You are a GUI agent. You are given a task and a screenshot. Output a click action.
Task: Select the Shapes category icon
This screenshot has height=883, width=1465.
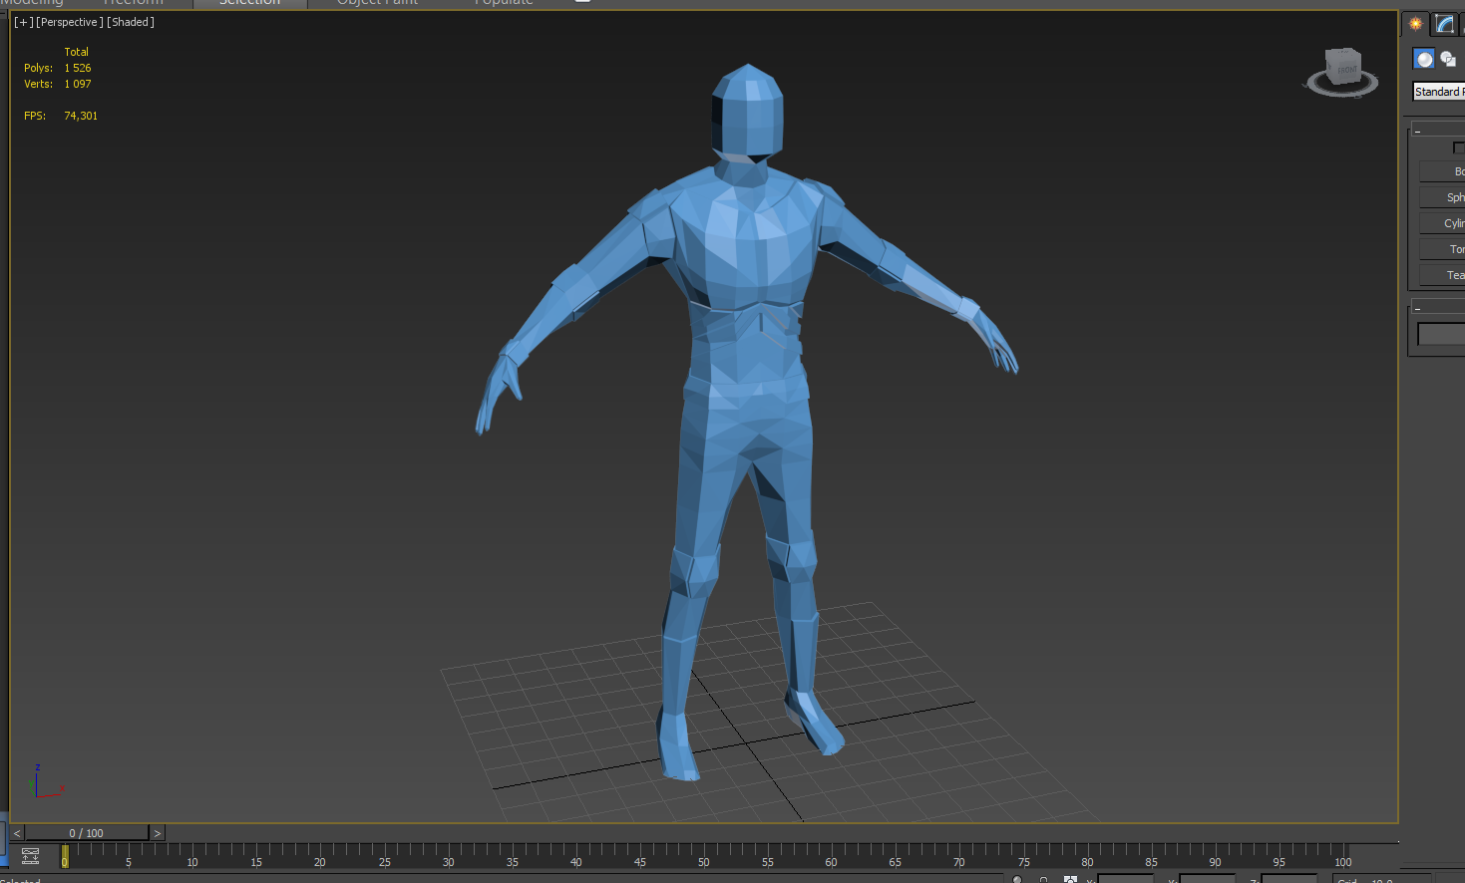coord(1448,60)
